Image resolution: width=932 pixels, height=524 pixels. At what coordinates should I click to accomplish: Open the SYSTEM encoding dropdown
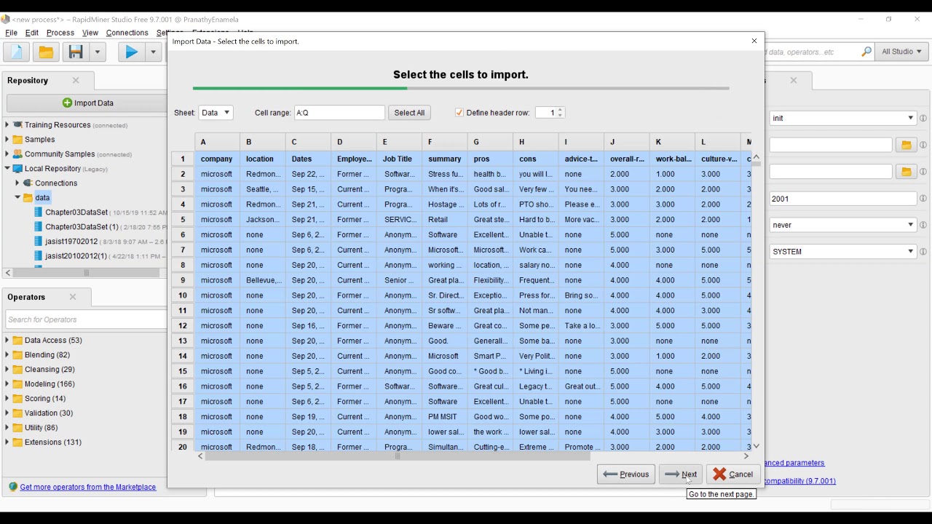tap(842, 252)
